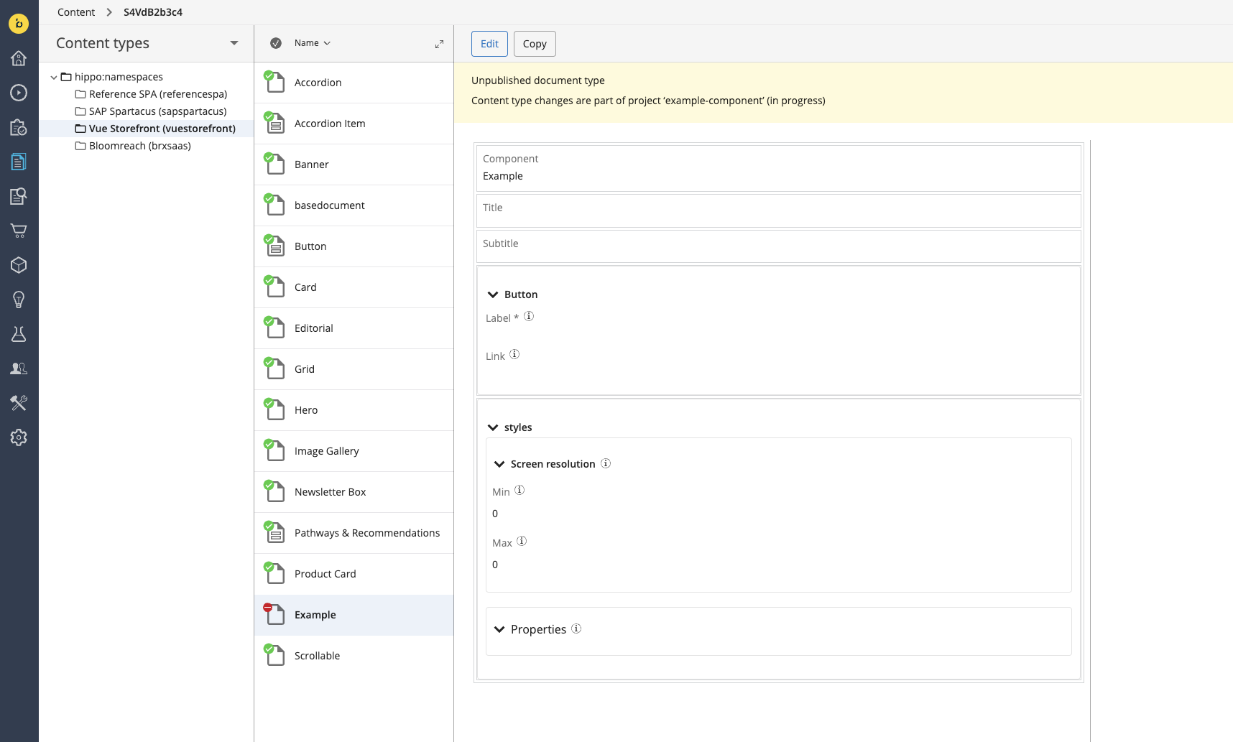Screen dimensions: 1233x742
Task: Click the Copy button
Action: click(x=535, y=44)
